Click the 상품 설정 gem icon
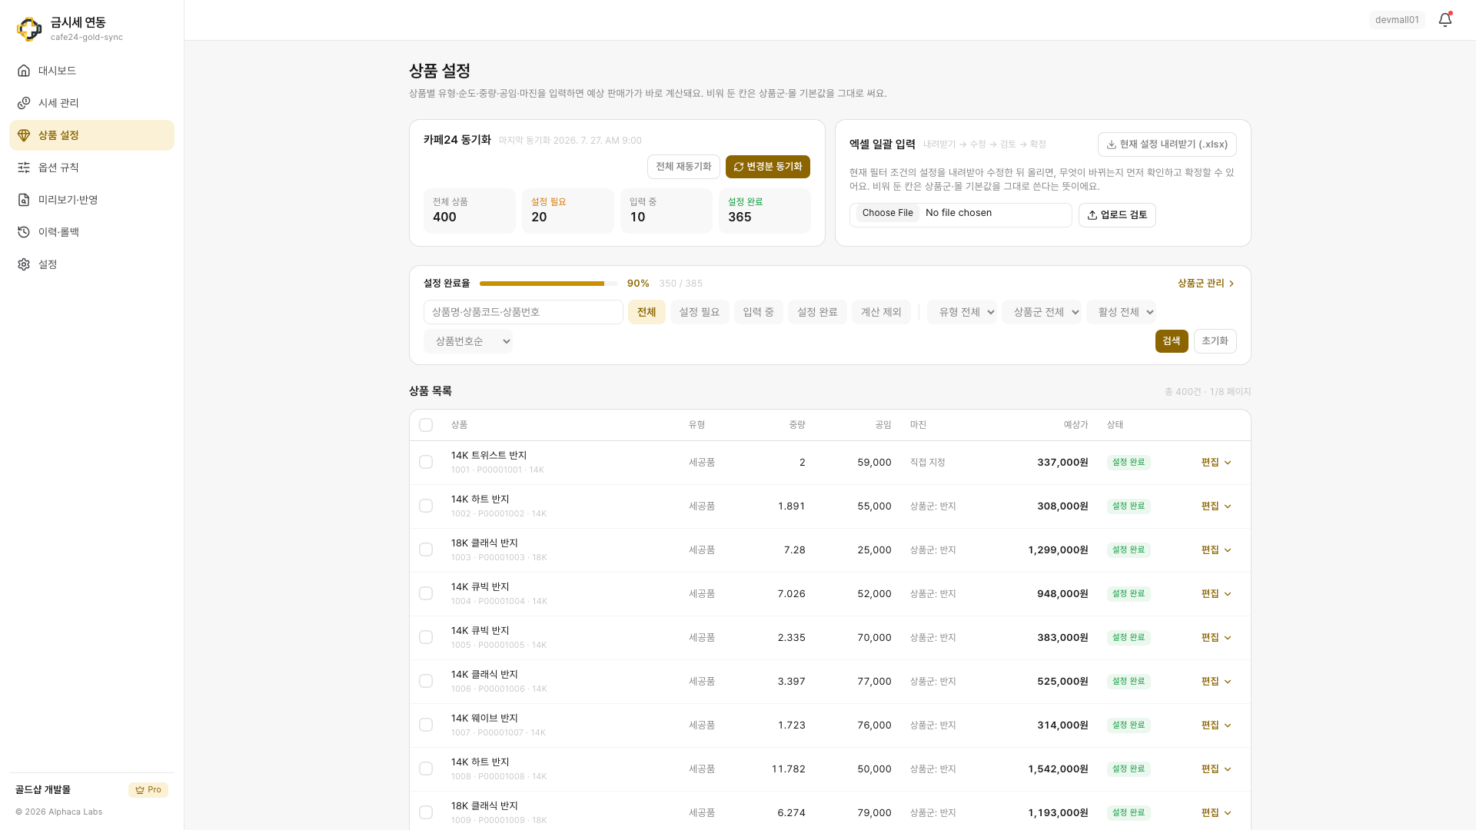The height and width of the screenshot is (830, 1476). point(24,135)
